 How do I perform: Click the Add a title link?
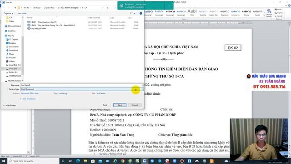[x=101, y=93]
